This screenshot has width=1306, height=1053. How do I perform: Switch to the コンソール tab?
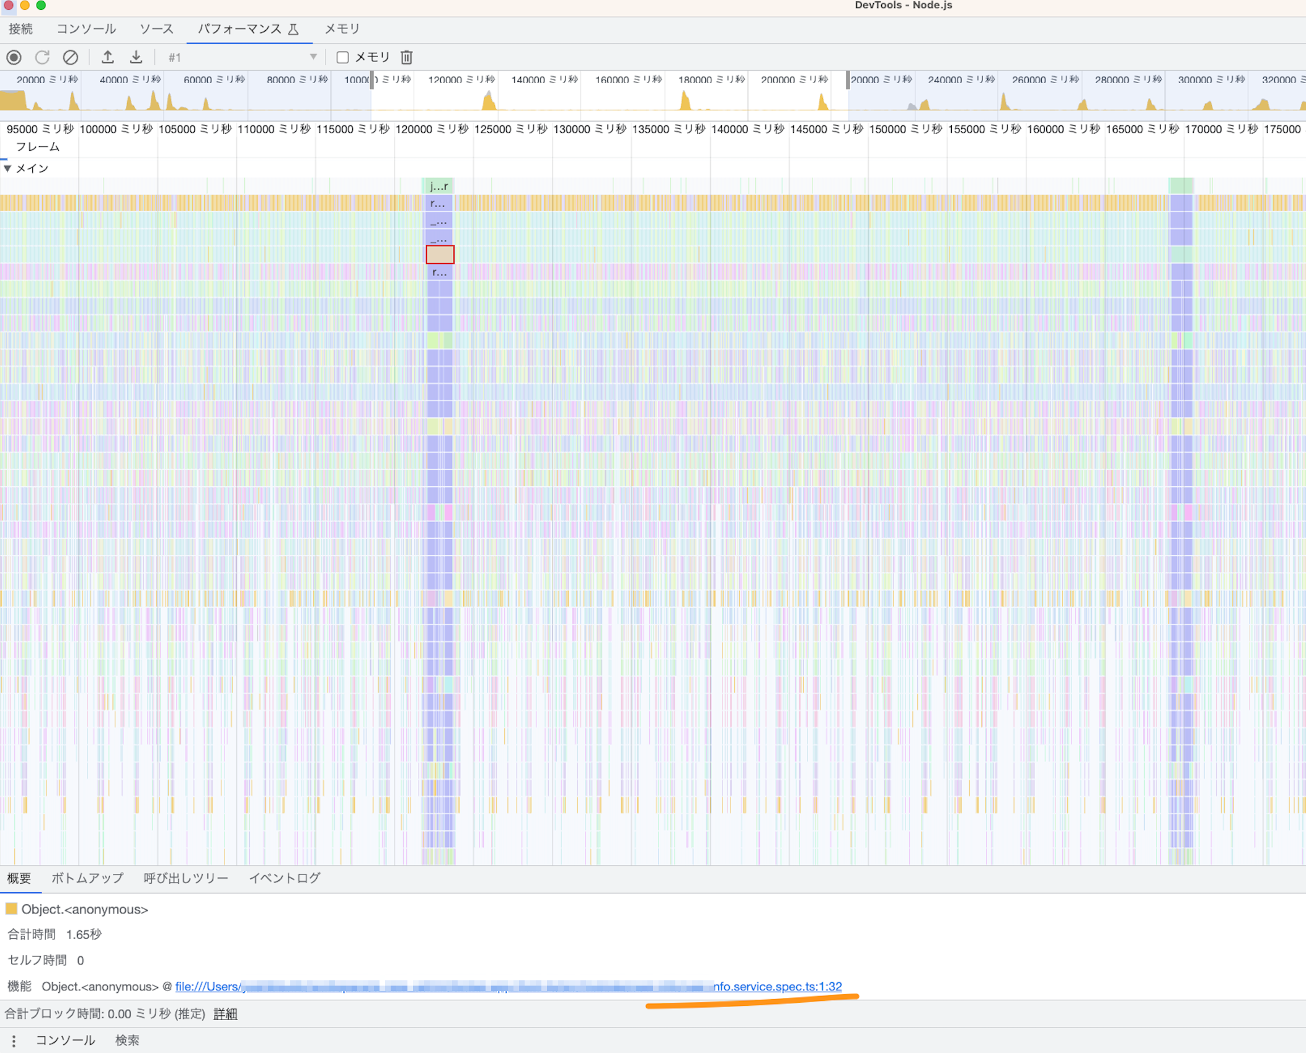86,29
